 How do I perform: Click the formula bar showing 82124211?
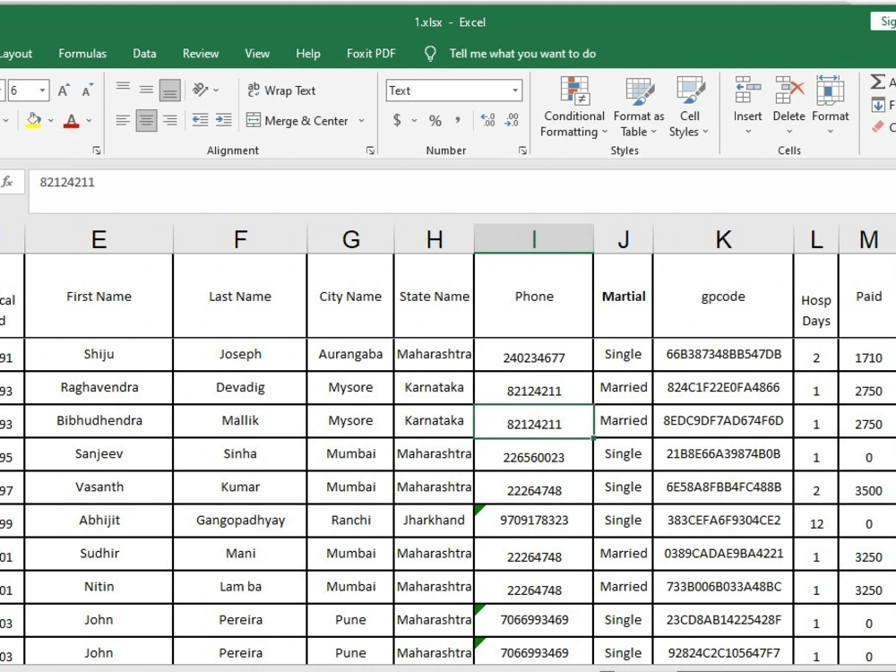tap(461, 191)
